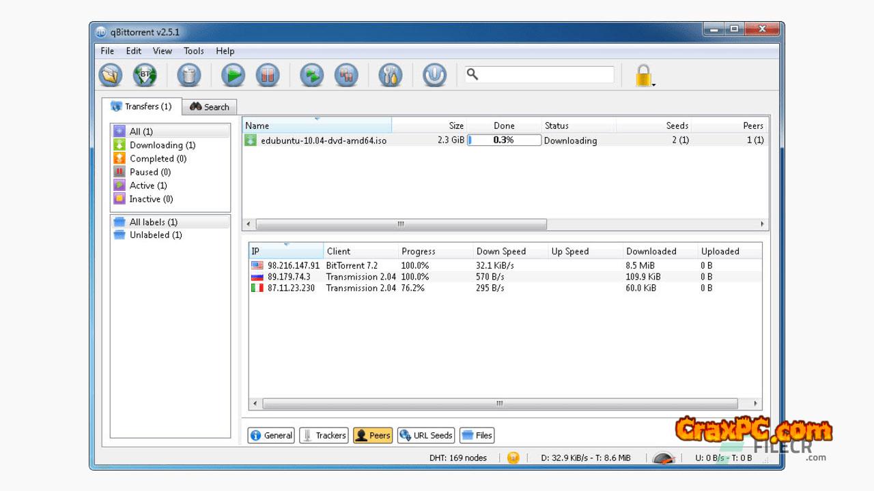Sort torrents by the Name column header
Image resolution: width=874 pixels, height=491 pixels.
[317, 125]
